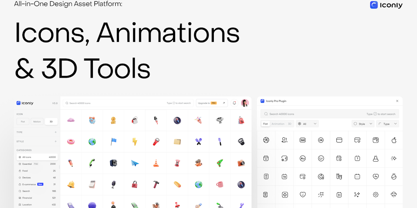This screenshot has height=208, width=417.
Task: Choose the calendar 31 icon in plugin
Action: pyautogui.click(x=339, y=195)
